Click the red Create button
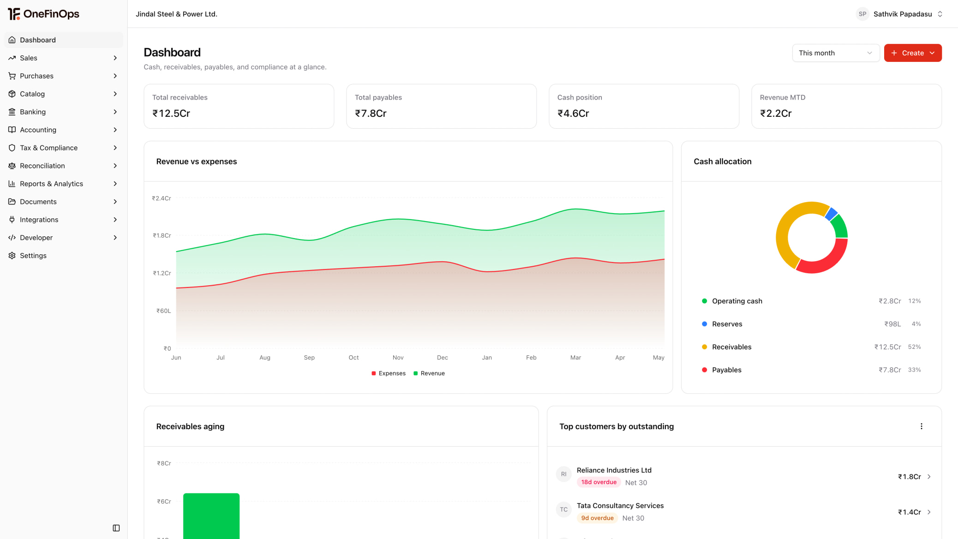The width and height of the screenshot is (958, 539). point(913,53)
